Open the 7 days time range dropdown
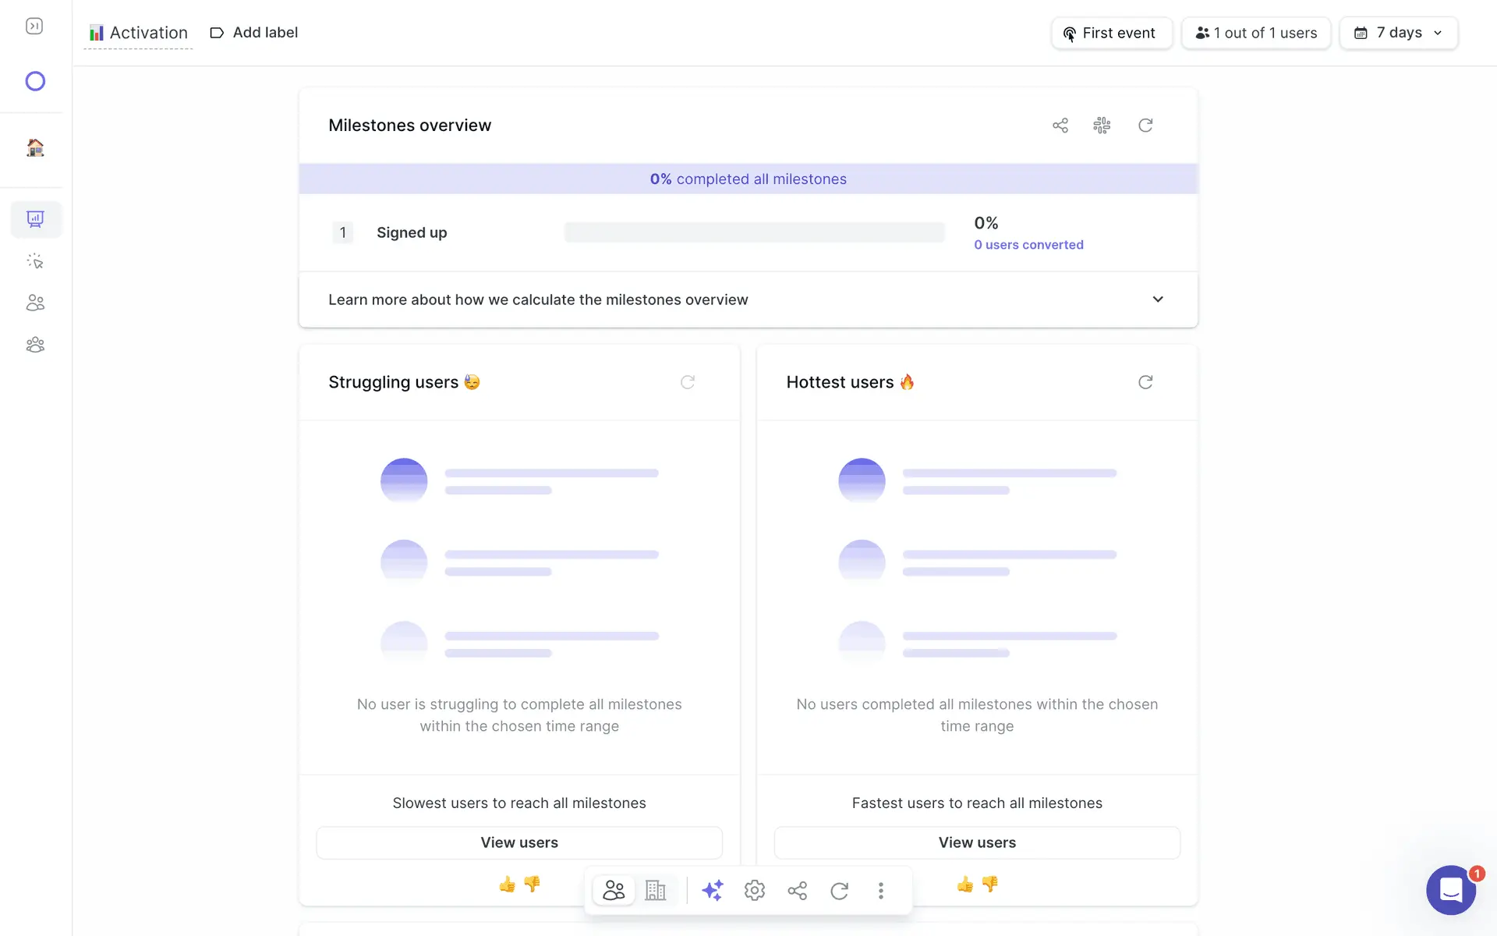This screenshot has height=936, width=1497. click(1398, 33)
